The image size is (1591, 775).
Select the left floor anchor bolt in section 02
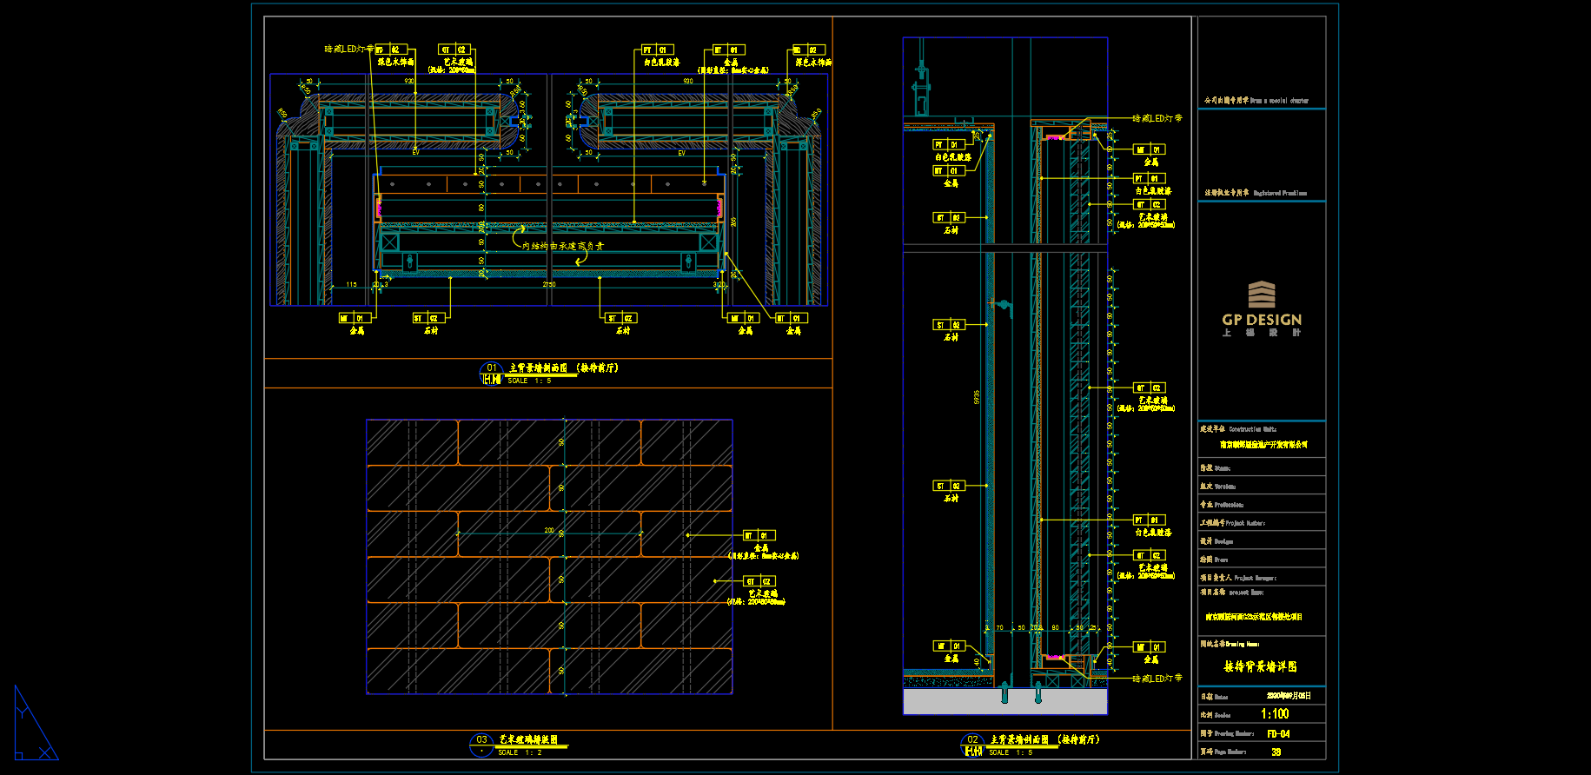coord(1005,692)
